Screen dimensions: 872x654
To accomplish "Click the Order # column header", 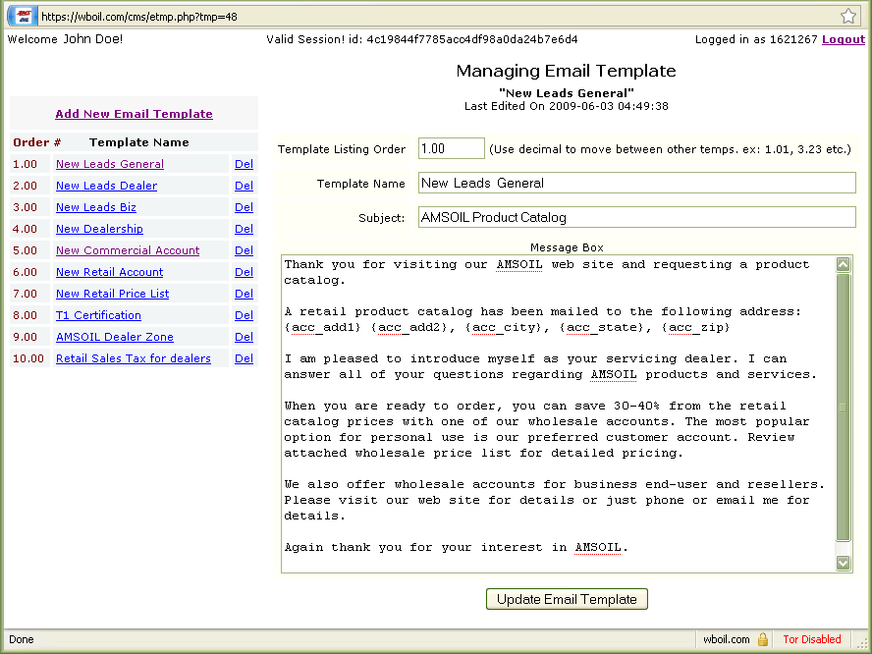I will pyautogui.click(x=36, y=142).
